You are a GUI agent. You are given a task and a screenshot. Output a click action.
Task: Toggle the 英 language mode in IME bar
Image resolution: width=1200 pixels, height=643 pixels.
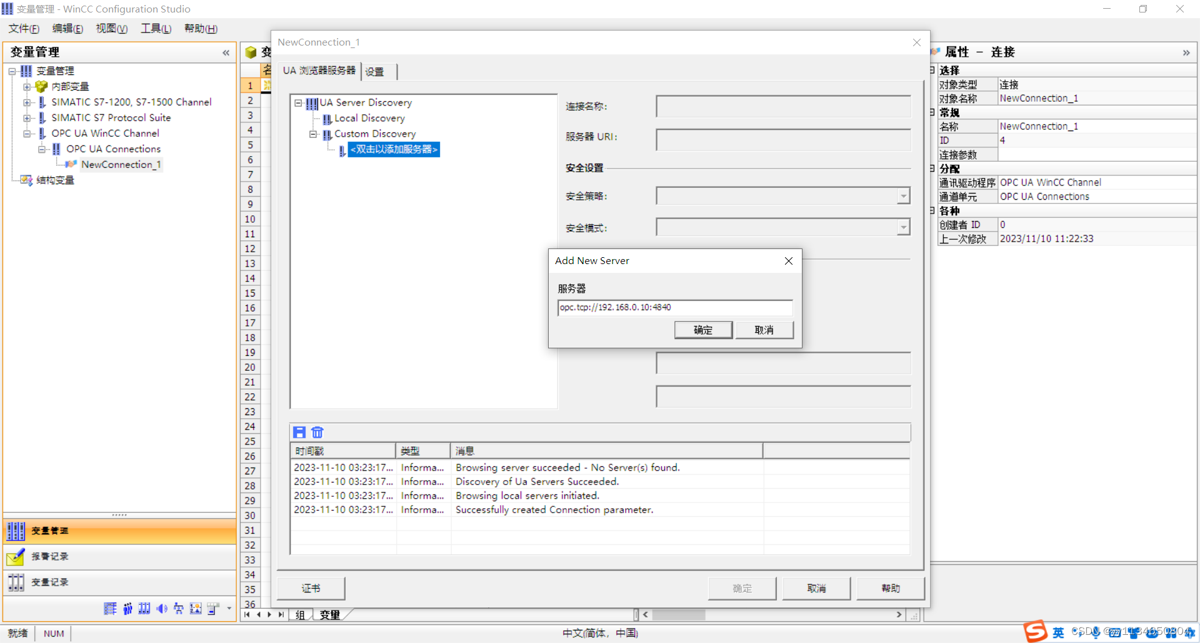click(1058, 632)
